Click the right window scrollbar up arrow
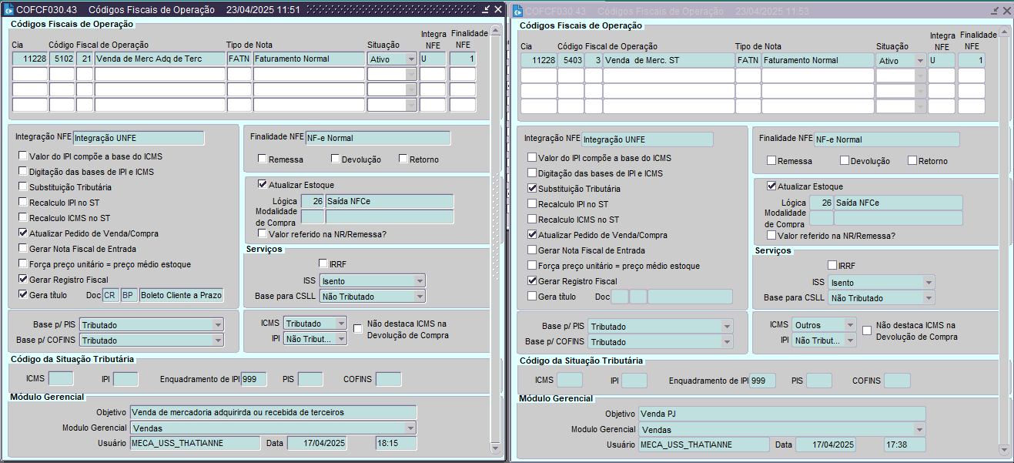This screenshot has height=463, width=1014. click(x=1006, y=32)
